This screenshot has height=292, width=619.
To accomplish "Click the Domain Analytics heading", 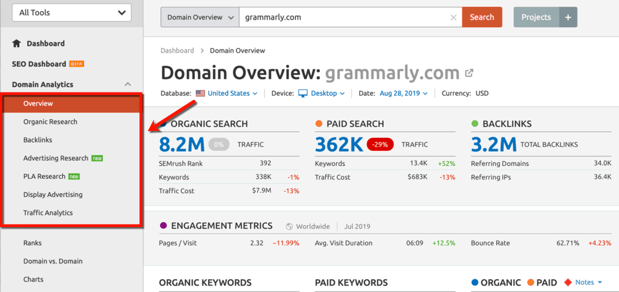I will (43, 84).
